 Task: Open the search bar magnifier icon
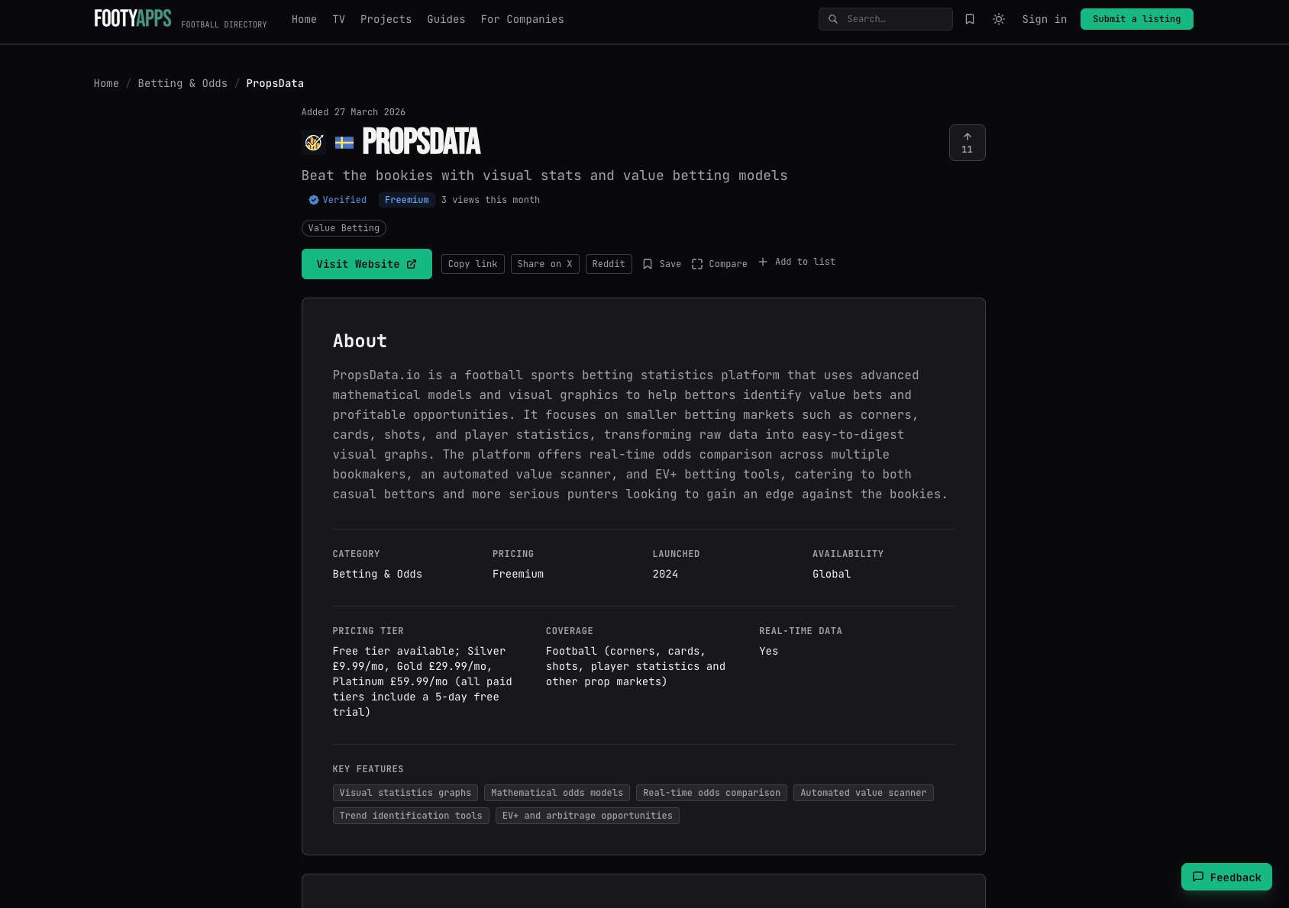click(x=833, y=19)
